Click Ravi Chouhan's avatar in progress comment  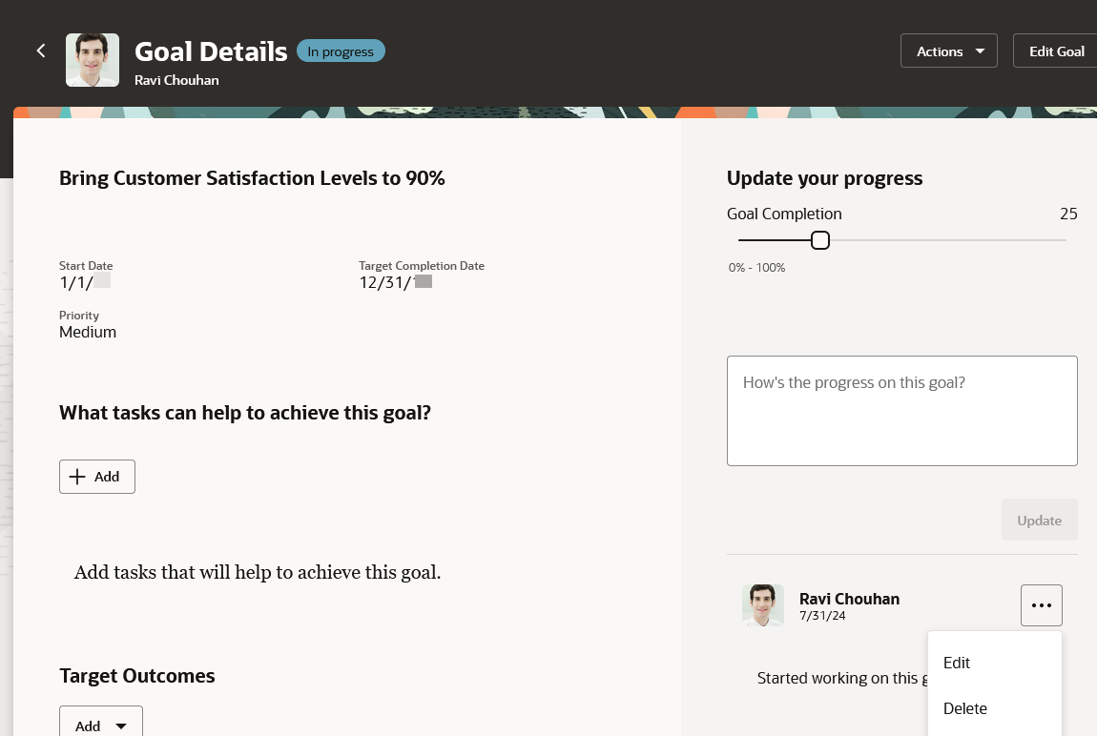[762, 605]
